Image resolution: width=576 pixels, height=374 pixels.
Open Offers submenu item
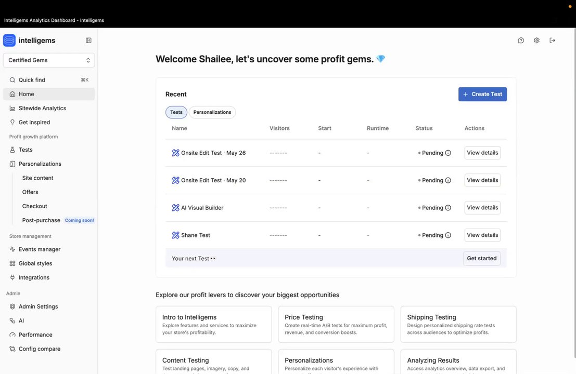click(x=30, y=192)
